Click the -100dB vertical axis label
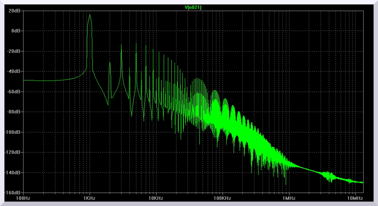The width and height of the screenshot is (378, 206). pyautogui.click(x=13, y=132)
